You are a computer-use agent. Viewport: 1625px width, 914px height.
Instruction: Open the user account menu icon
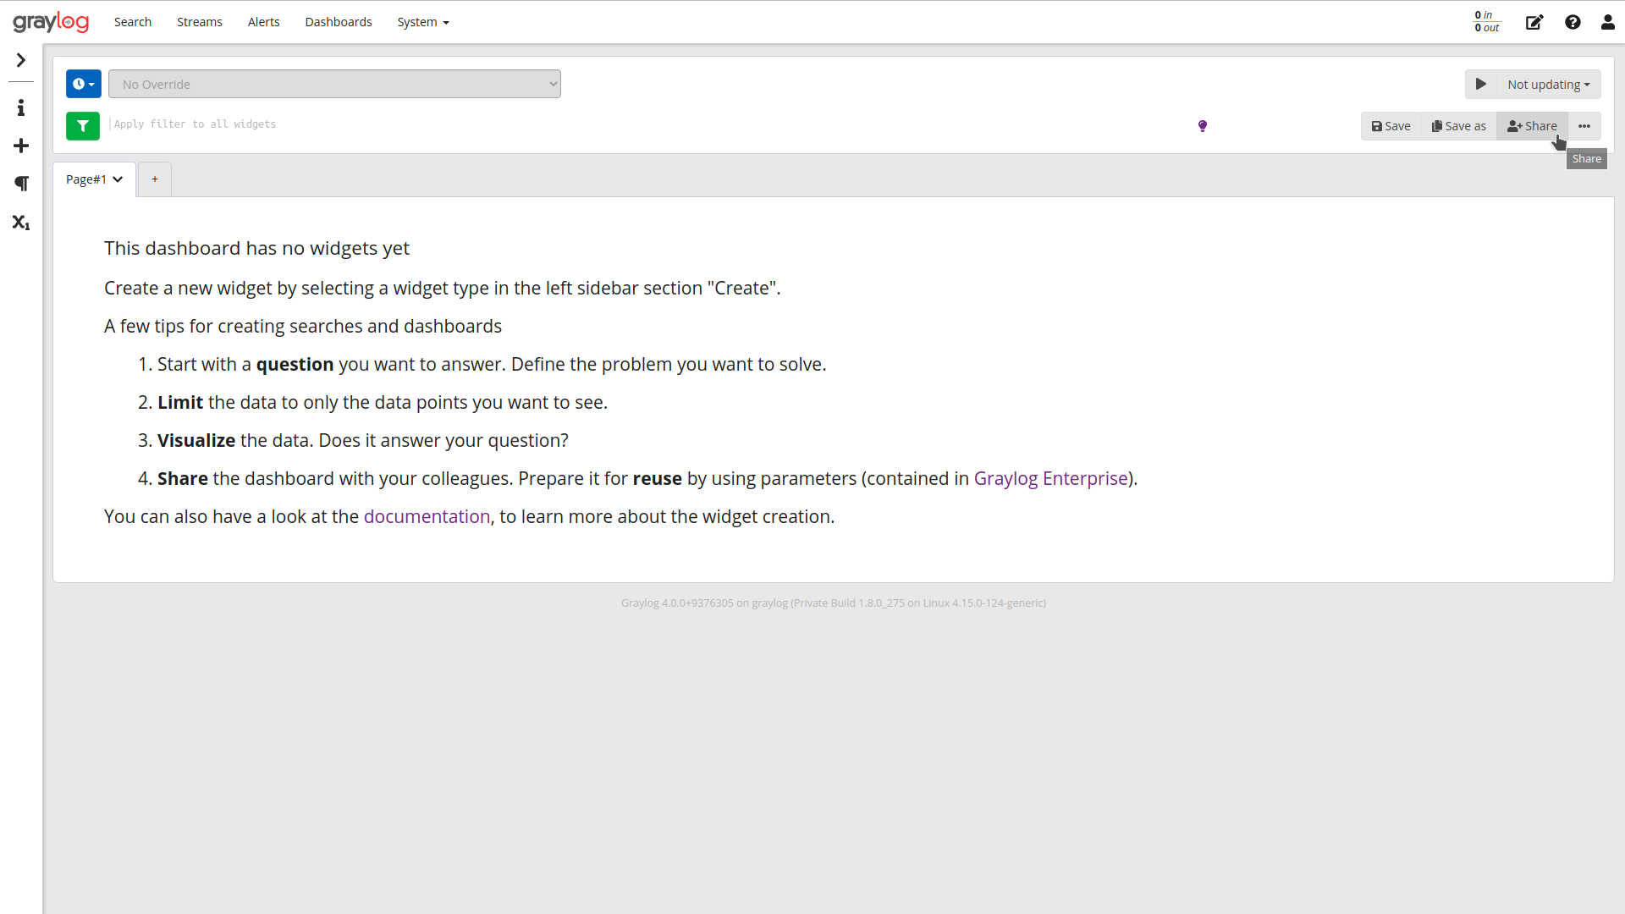point(1607,22)
